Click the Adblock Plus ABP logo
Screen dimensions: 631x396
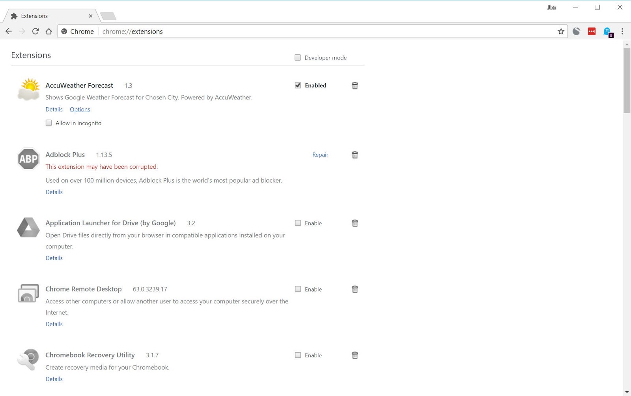(28, 159)
